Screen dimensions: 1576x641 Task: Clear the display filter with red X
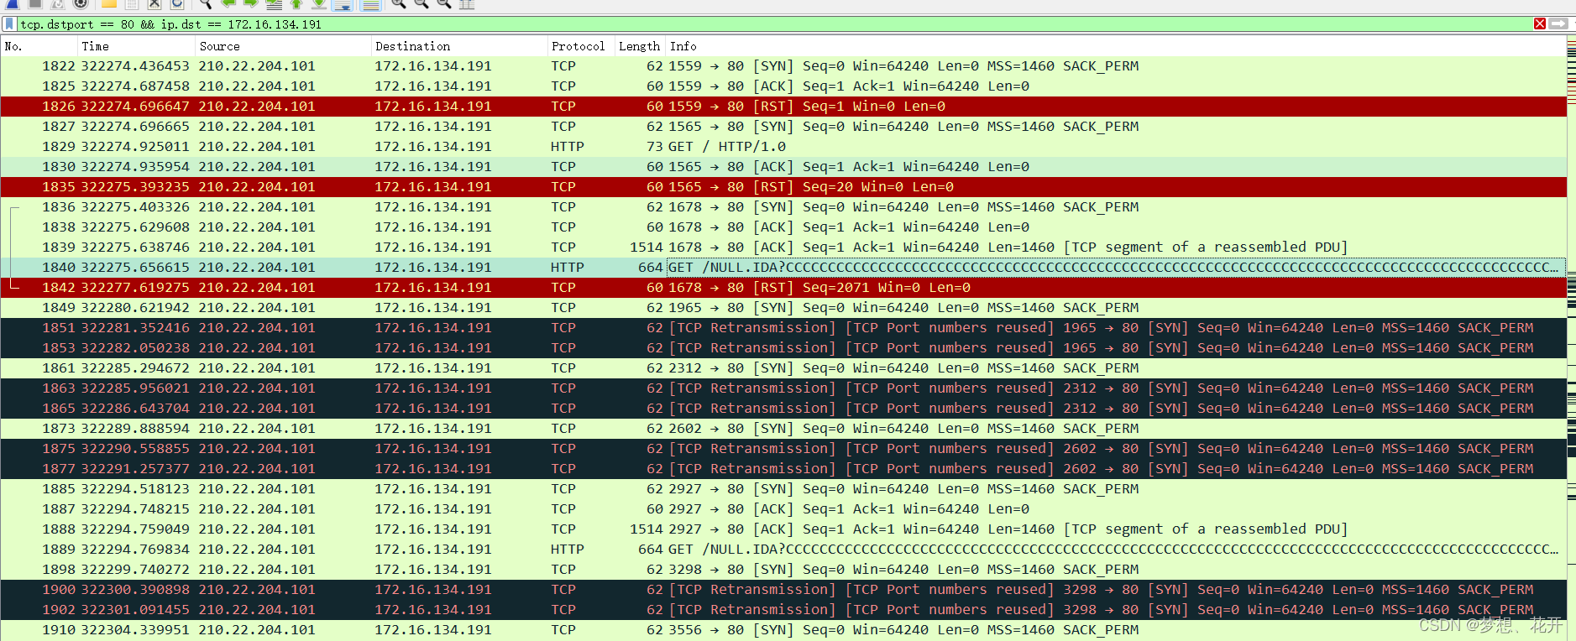[x=1540, y=23]
